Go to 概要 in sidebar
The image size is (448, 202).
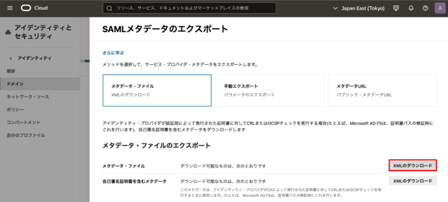tap(11, 71)
